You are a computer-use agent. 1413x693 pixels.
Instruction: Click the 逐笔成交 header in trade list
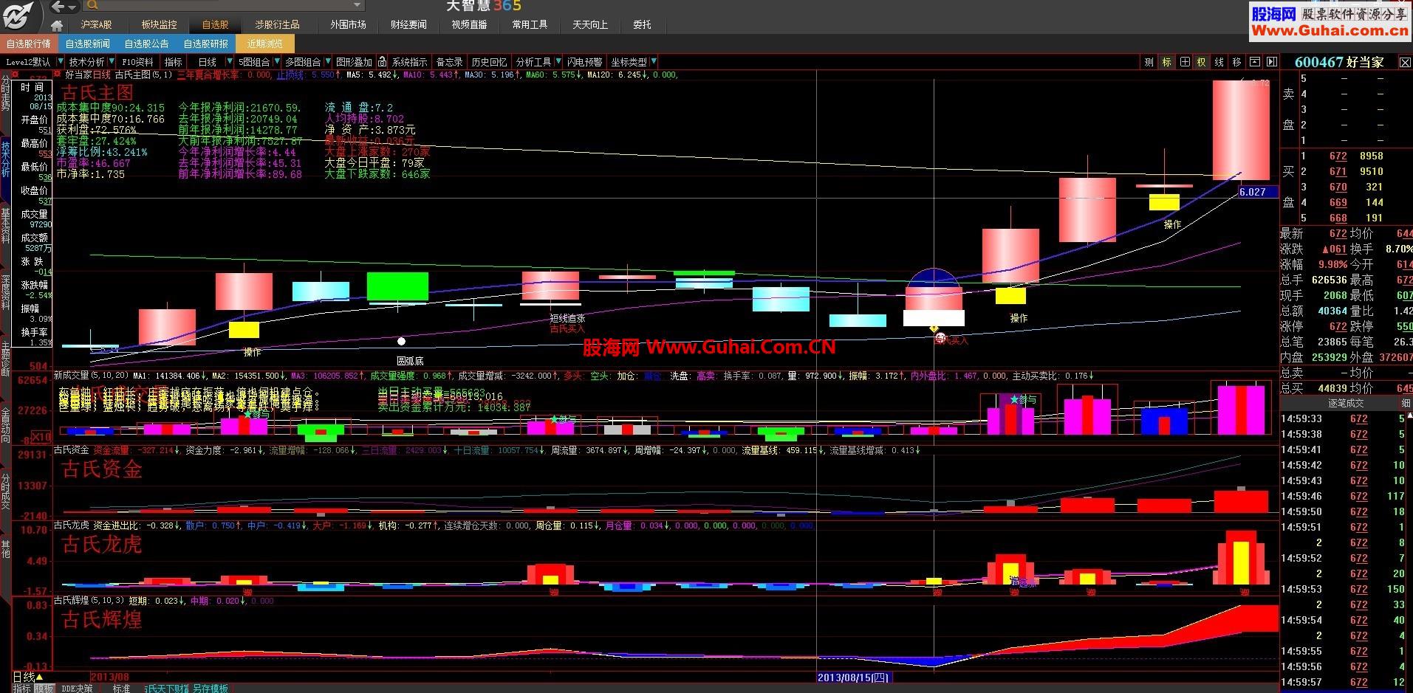[1346, 404]
